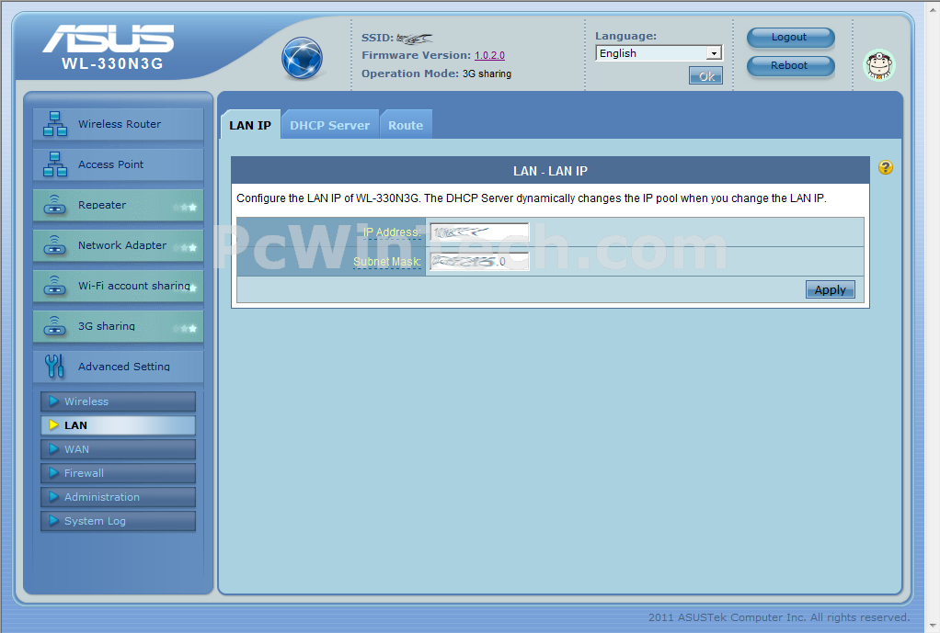Click the ASUSTek copyright footer text
This screenshot has height=633, width=940.
[779, 616]
